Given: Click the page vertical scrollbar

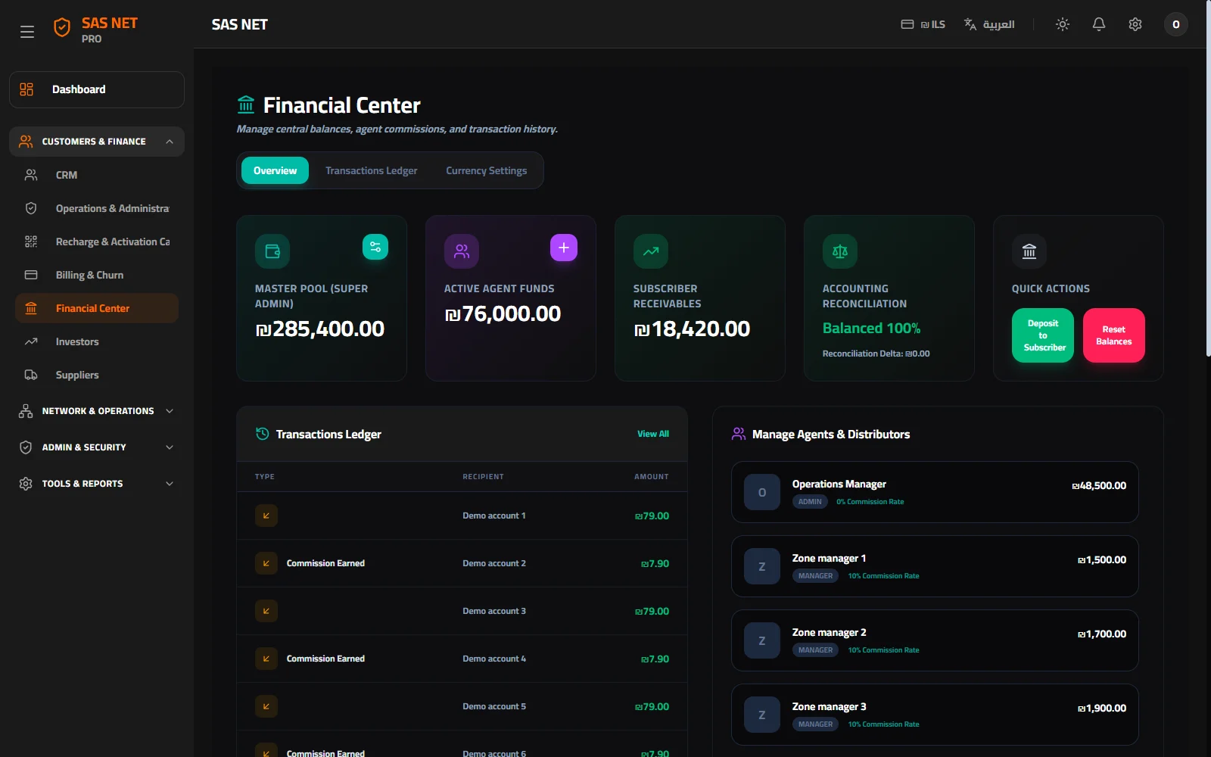Looking at the screenshot, I should [x=1207, y=178].
